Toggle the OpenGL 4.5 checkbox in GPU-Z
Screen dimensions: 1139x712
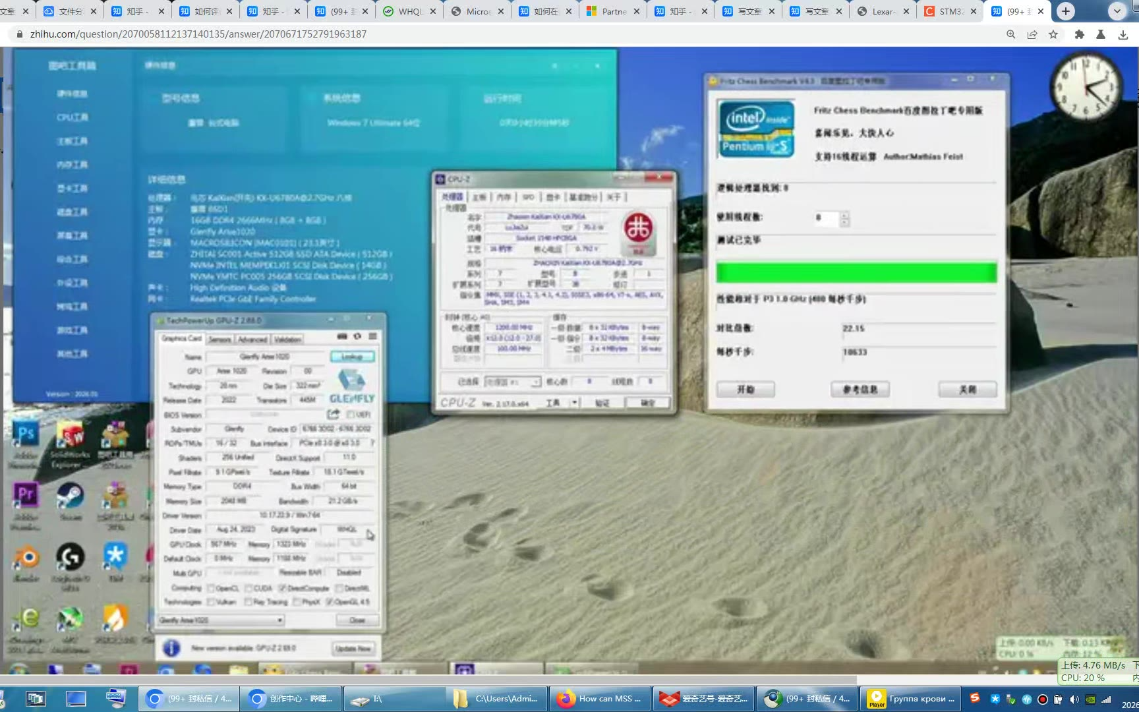click(330, 602)
